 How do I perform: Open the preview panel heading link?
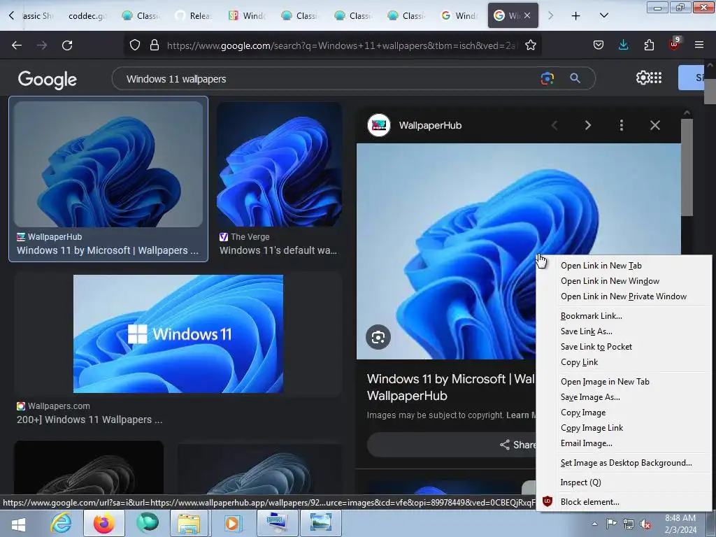click(451, 387)
